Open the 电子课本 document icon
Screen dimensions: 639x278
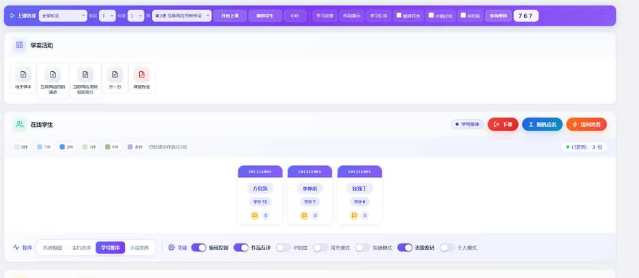pyautogui.click(x=23, y=74)
